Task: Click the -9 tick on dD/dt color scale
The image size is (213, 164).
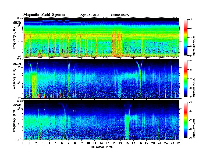Action: 190,97
